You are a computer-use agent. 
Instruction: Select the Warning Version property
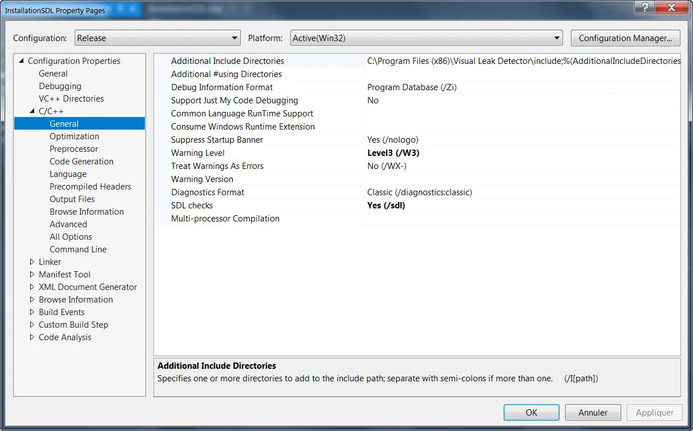click(202, 179)
